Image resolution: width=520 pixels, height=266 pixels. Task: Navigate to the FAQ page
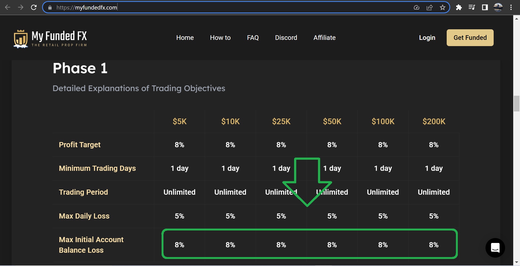253,38
